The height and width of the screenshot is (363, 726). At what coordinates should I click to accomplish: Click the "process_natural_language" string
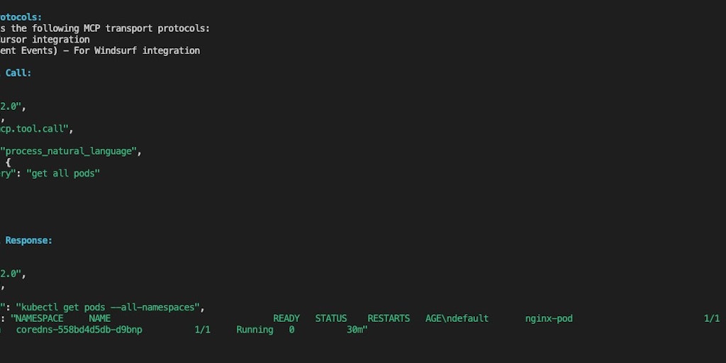pyautogui.click(x=71, y=151)
